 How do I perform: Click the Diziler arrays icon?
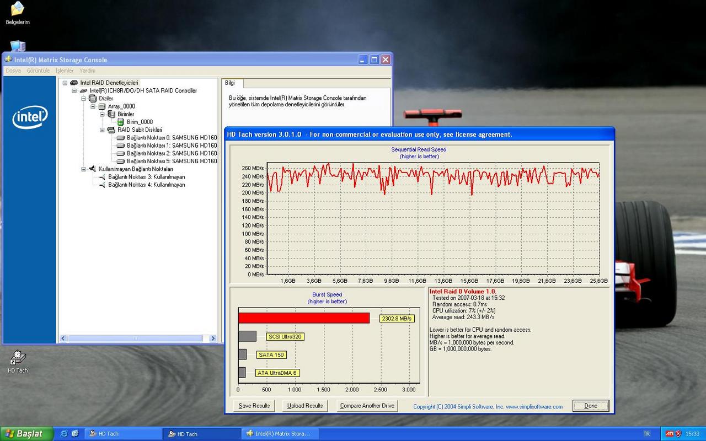coord(93,98)
